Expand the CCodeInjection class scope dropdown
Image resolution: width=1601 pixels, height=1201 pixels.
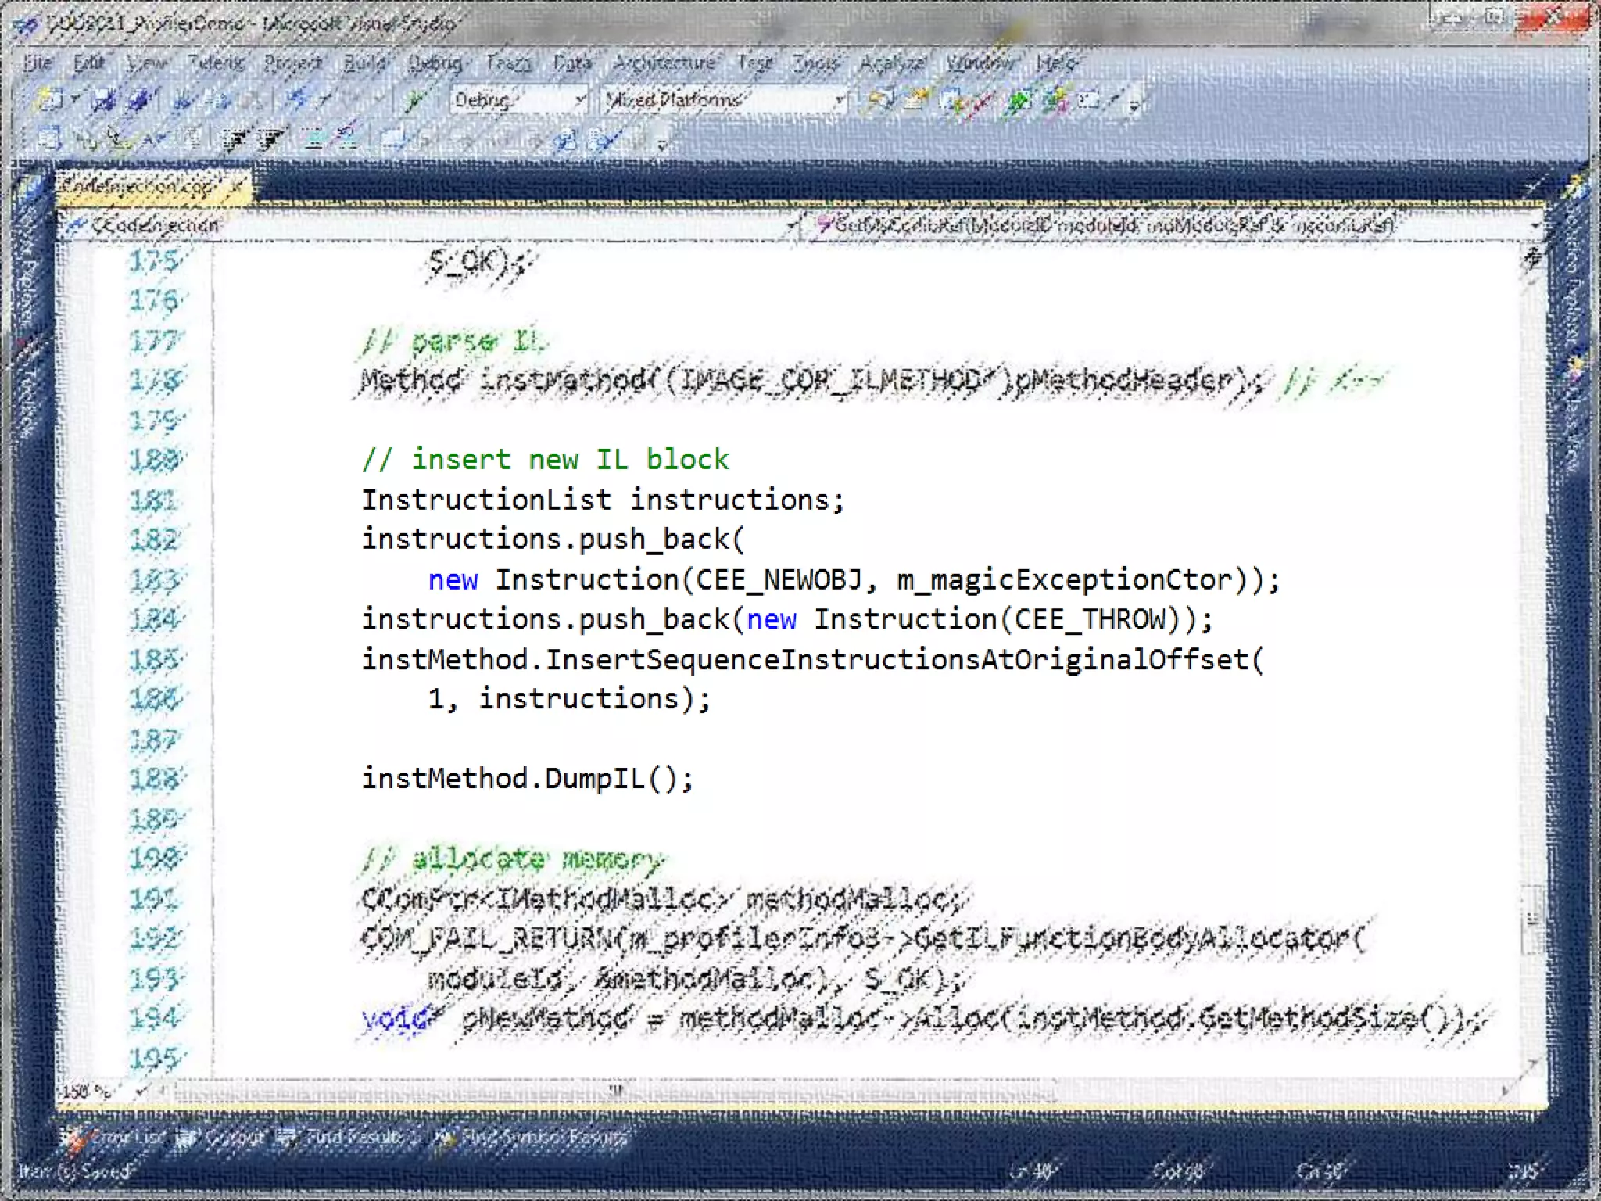[791, 226]
